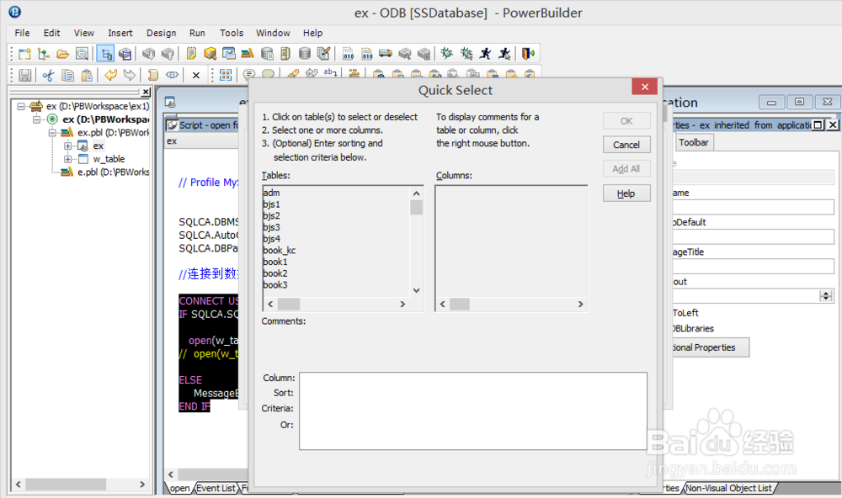
Task: Click the Add All button
Action: pyautogui.click(x=626, y=169)
